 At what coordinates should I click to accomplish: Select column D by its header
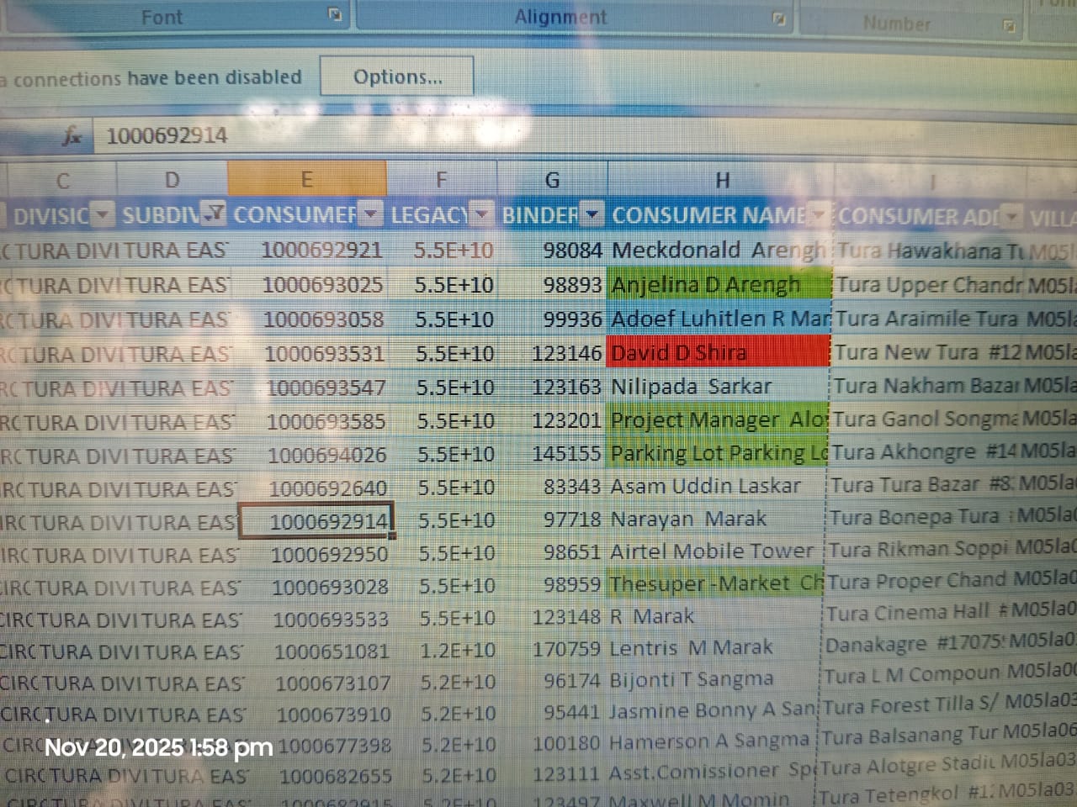[x=172, y=181]
